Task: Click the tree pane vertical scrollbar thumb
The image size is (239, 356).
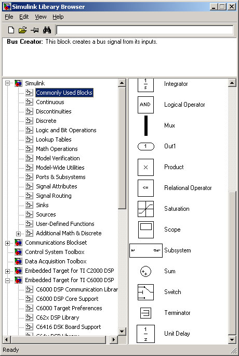Action: [x=122, y=148]
